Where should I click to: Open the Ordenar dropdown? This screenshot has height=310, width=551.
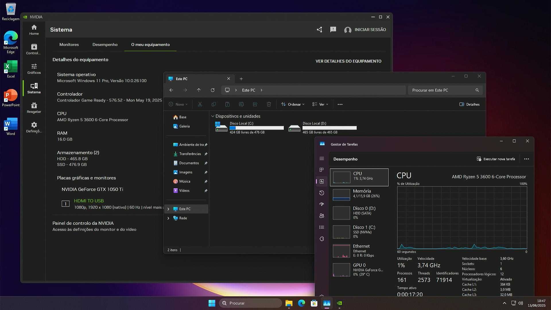coord(293,104)
